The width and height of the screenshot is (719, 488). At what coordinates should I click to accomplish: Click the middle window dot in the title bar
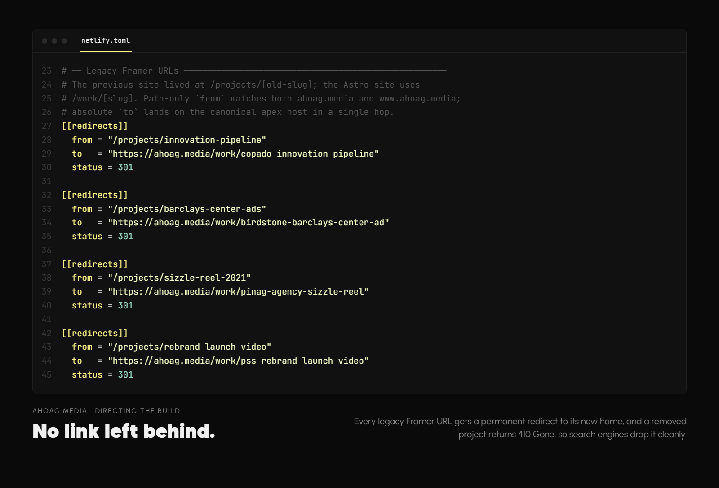pyautogui.click(x=54, y=41)
